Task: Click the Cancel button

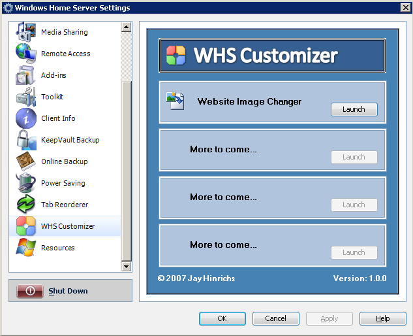Action: coord(276,318)
